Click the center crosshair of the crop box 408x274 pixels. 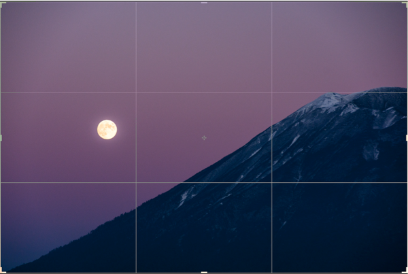tap(204, 138)
